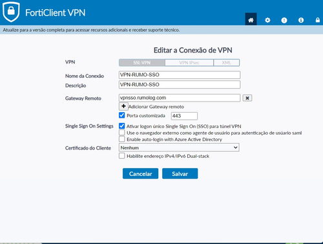Click the upgrade to full version banner
The height and width of the screenshot is (244, 323).
[x=161, y=30]
